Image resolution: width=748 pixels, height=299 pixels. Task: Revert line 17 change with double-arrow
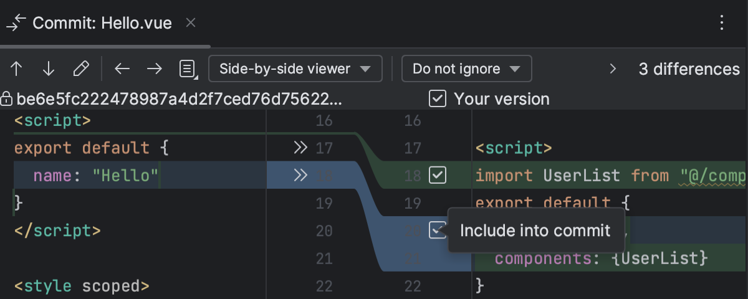pyautogui.click(x=301, y=148)
